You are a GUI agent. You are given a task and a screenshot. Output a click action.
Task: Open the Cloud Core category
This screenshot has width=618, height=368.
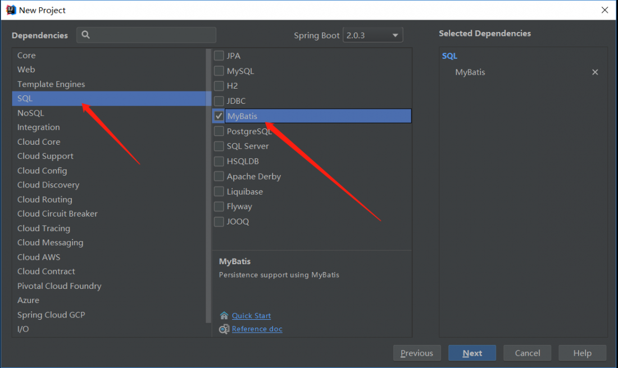109,142
